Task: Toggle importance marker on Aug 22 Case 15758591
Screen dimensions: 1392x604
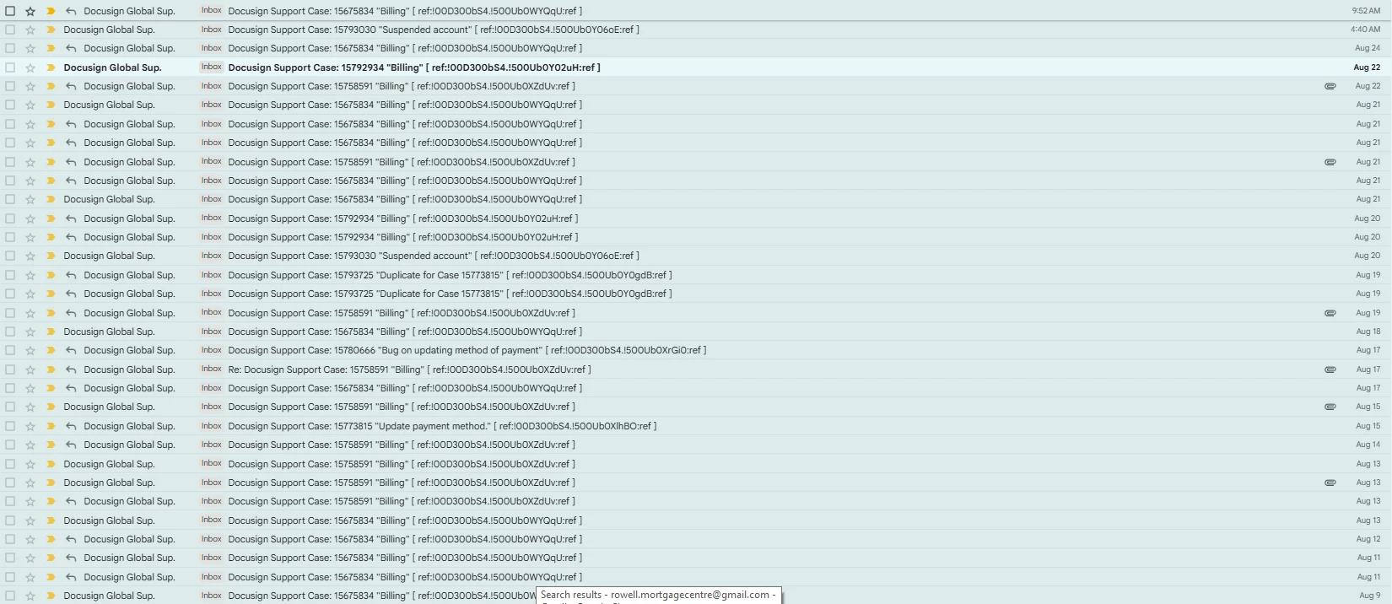Action: 51,86
